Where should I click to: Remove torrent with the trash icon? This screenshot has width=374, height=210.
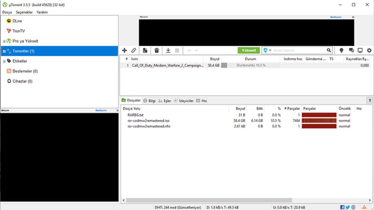(156, 50)
